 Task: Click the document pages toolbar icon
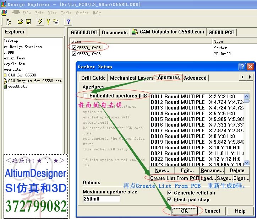(56, 22)
